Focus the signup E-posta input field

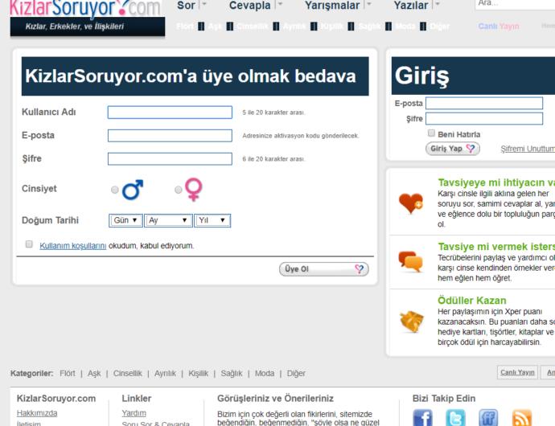pos(170,136)
